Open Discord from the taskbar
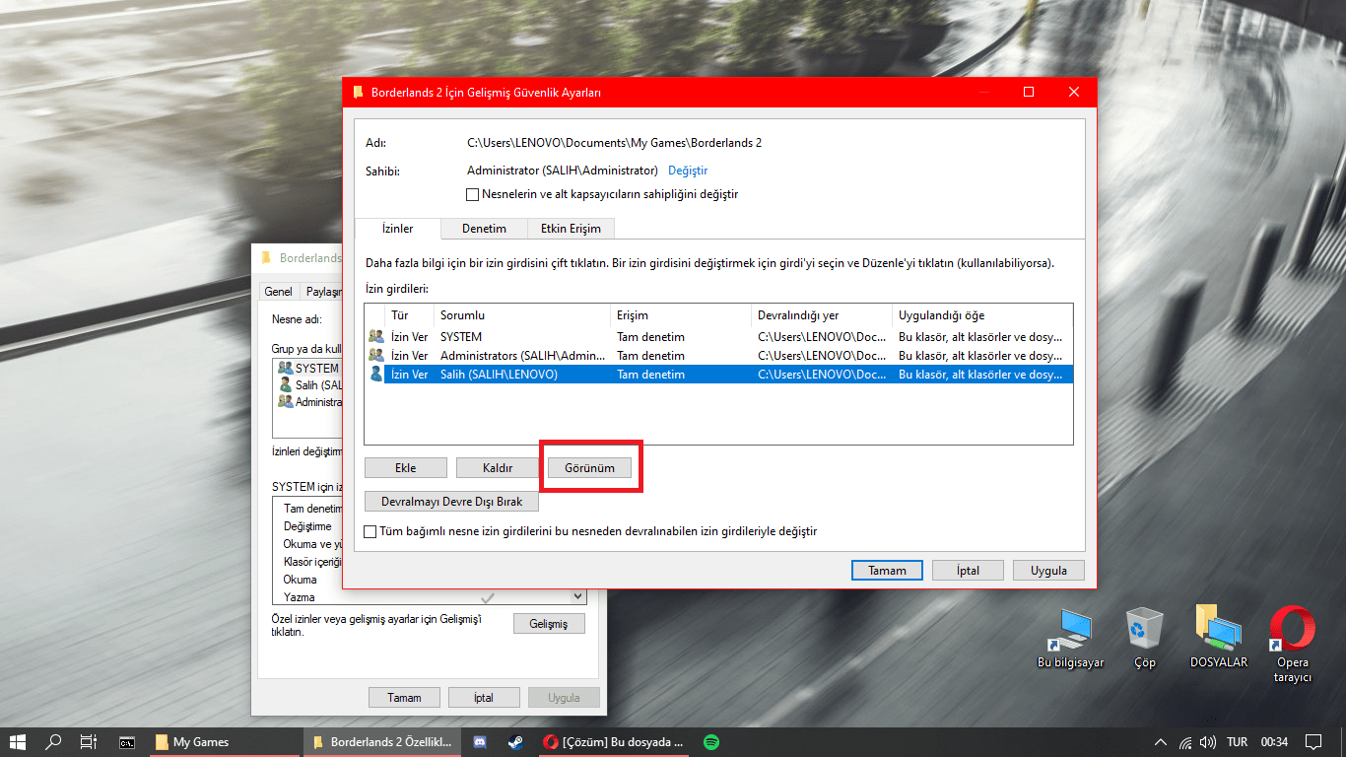This screenshot has width=1346, height=757. click(x=480, y=742)
